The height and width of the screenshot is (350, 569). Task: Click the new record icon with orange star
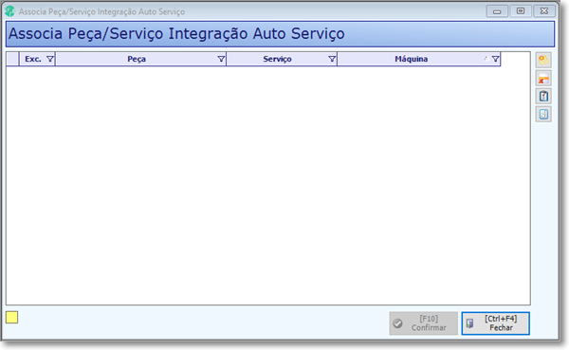point(543,60)
